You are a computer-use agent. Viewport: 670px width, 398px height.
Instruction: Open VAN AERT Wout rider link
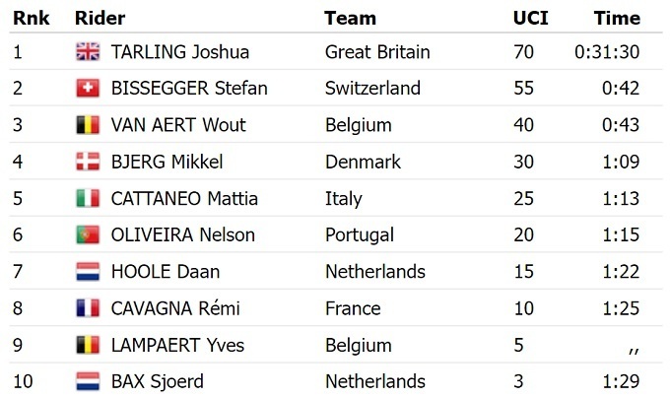tap(178, 125)
